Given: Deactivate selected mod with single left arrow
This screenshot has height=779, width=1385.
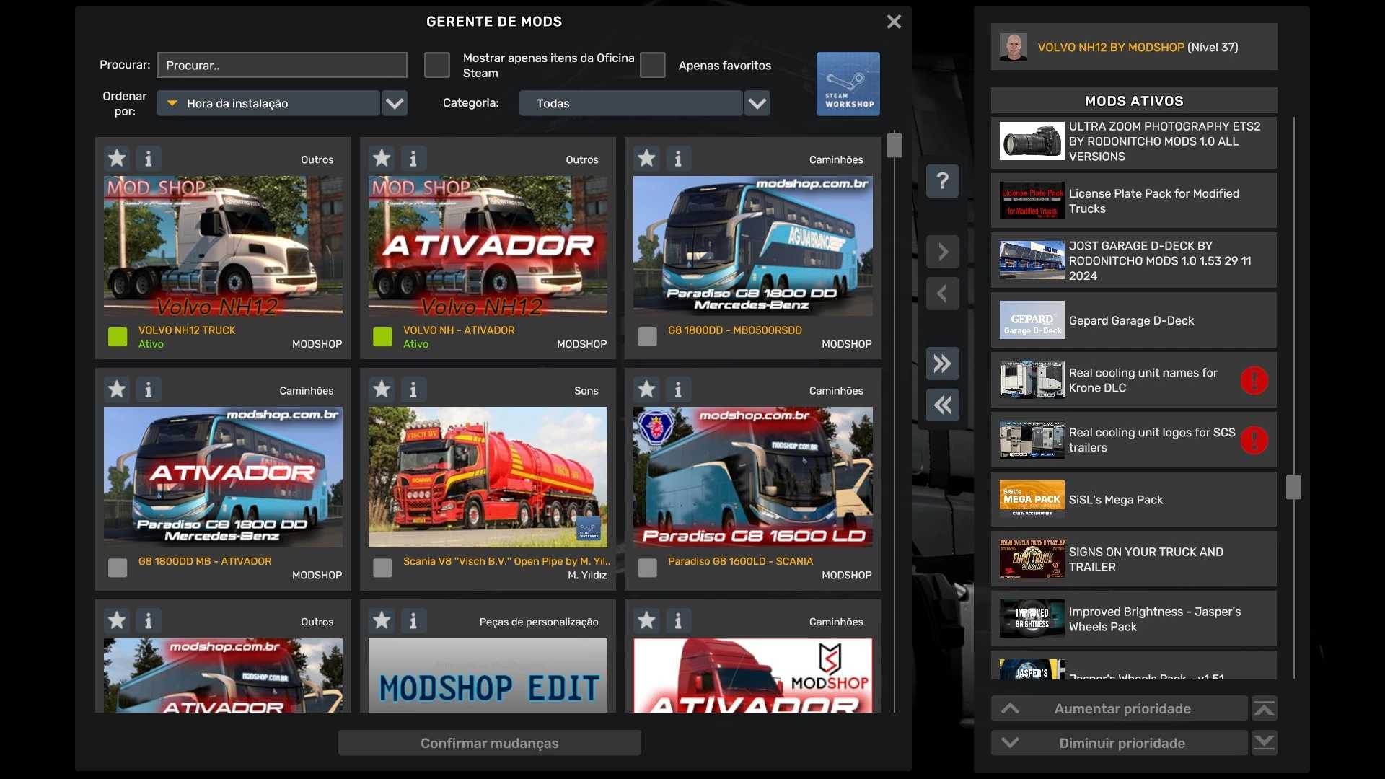Looking at the screenshot, I should tap(943, 294).
